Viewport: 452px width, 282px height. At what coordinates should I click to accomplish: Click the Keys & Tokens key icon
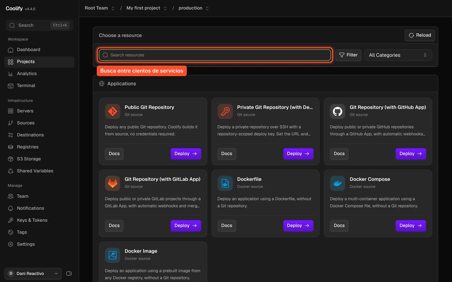click(11, 220)
